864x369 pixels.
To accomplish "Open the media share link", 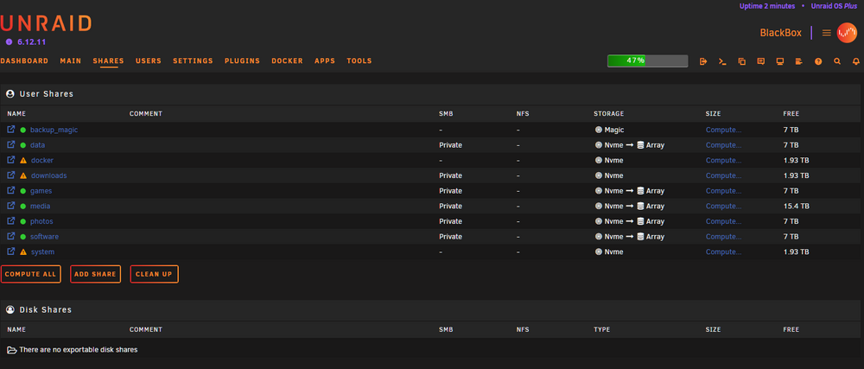I will pyautogui.click(x=41, y=206).
